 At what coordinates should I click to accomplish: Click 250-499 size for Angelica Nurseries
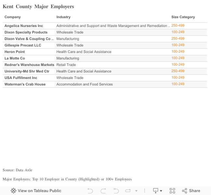click(x=178, y=25)
